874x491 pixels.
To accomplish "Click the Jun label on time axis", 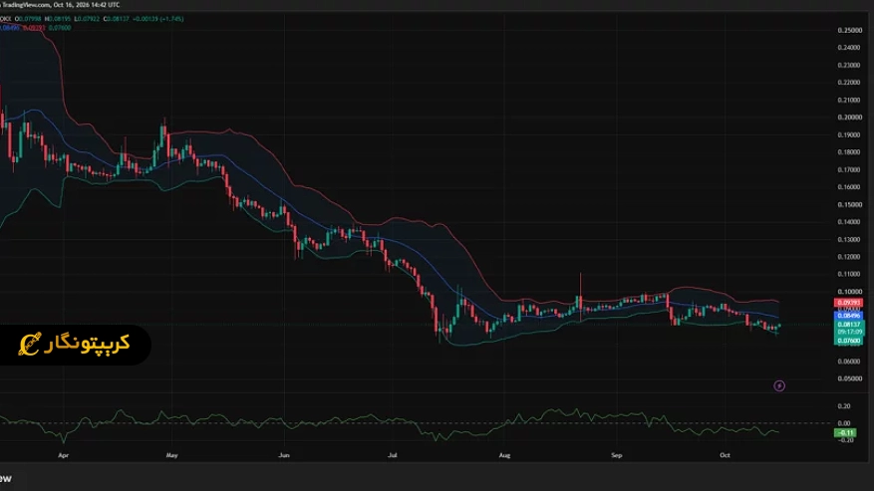I will coord(284,455).
